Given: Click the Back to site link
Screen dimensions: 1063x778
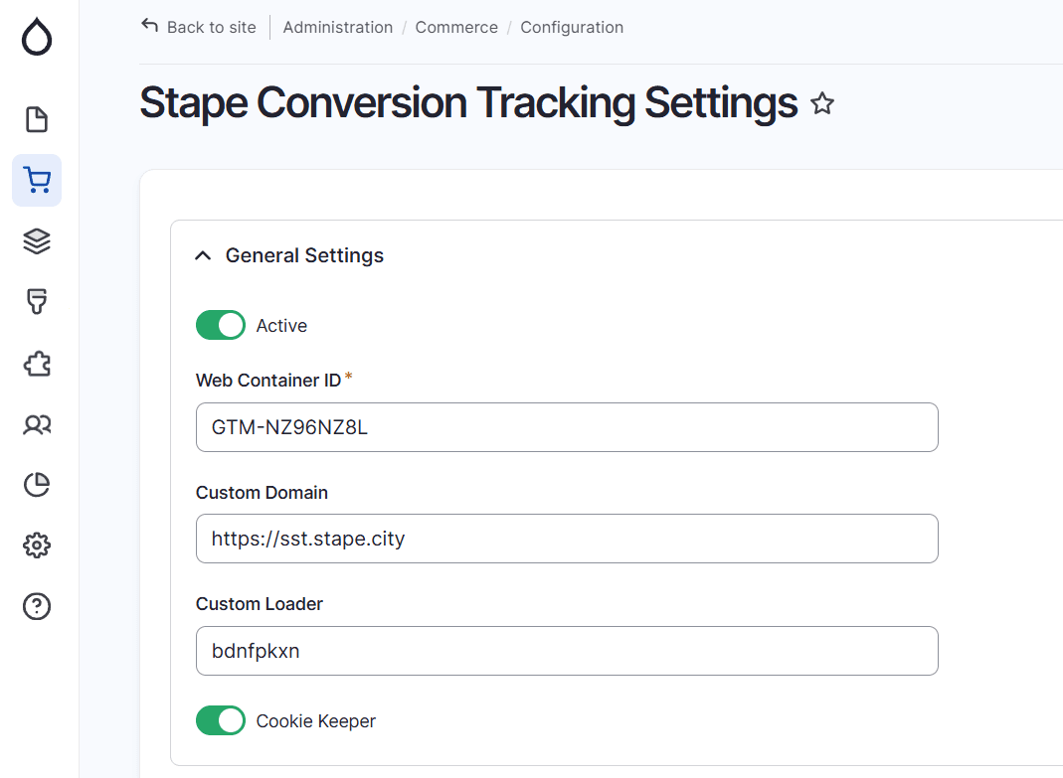Looking at the screenshot, I should point(198,27).
